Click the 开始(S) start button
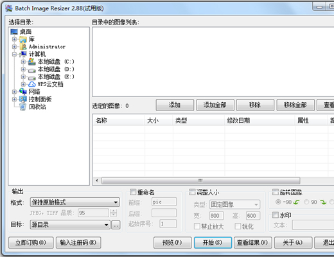Viewport: 334px width, 257px height. coord(213,243)
